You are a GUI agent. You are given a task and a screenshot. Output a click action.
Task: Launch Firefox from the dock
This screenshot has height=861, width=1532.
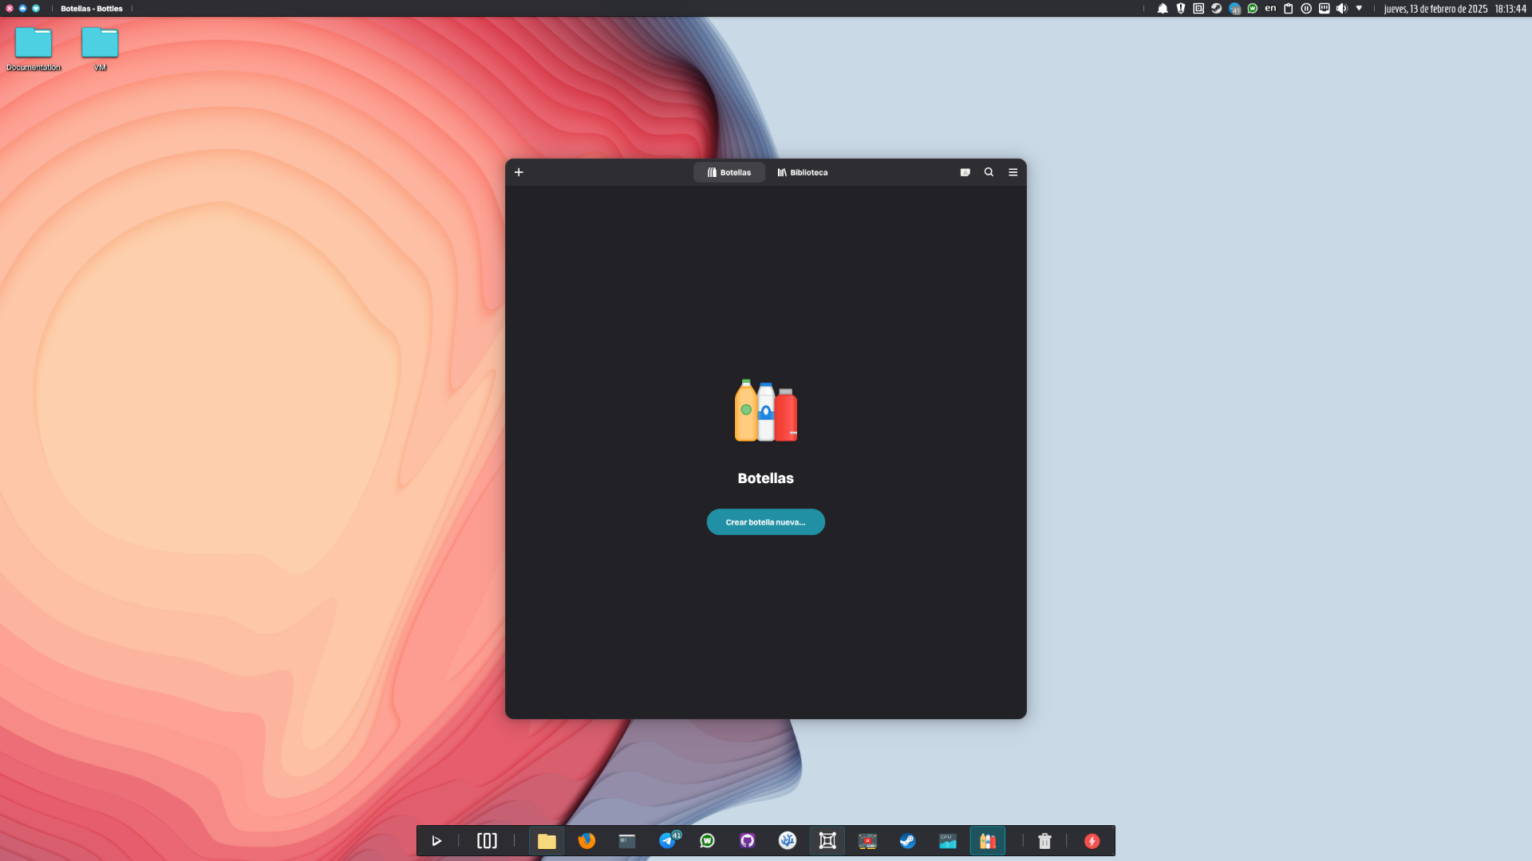(x=586, y=841)
